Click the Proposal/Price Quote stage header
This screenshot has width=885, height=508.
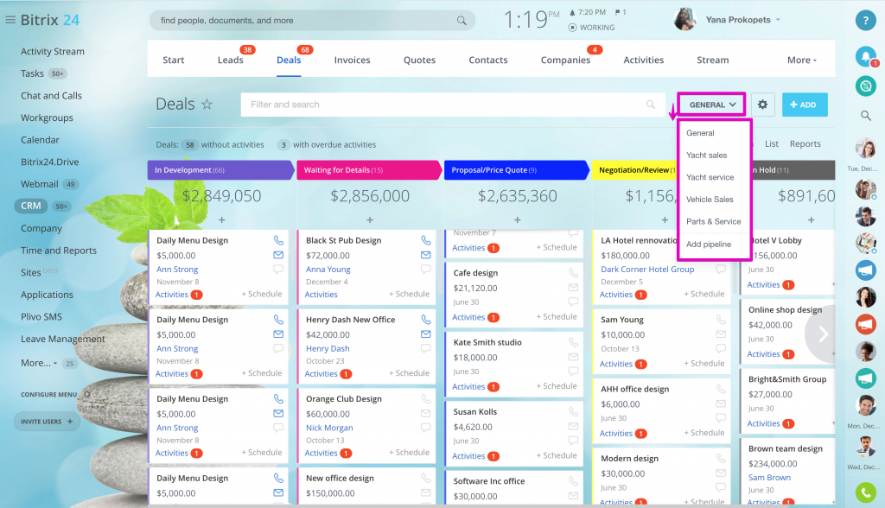[x=516, y=170]
